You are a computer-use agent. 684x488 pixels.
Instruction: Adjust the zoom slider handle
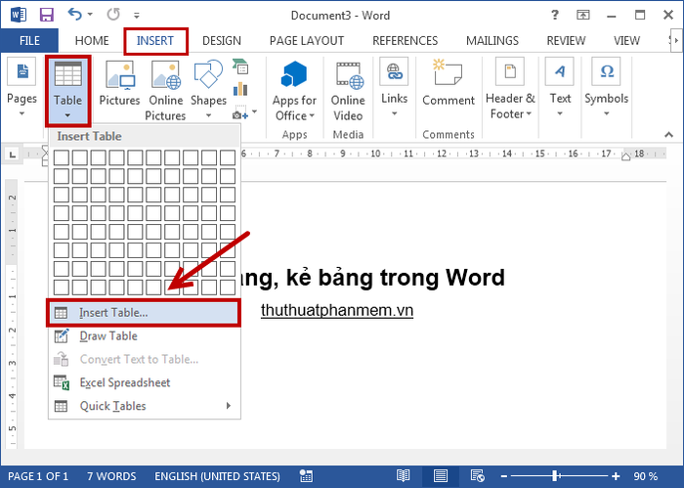point(555,476)
